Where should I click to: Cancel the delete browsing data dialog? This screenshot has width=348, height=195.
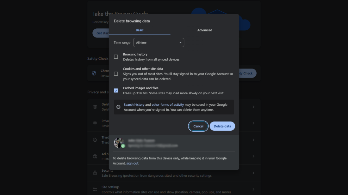[198, 126]
